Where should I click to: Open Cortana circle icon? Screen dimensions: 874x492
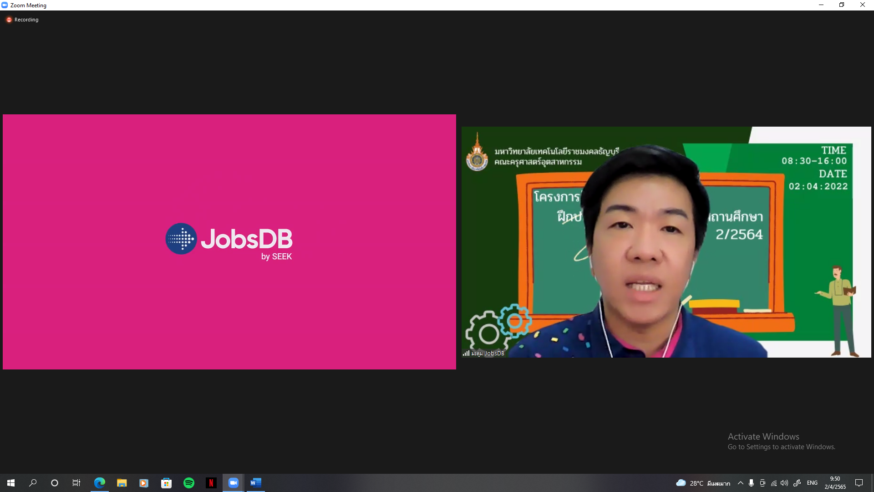[55, 483]
